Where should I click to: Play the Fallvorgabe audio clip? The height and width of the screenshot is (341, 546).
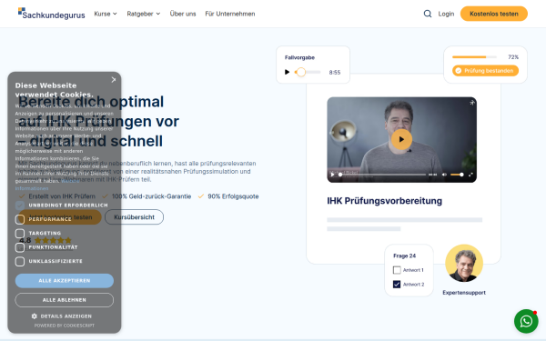pos(287,72)
